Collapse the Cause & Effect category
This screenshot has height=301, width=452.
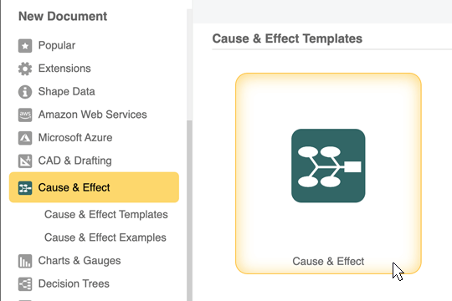94,187
